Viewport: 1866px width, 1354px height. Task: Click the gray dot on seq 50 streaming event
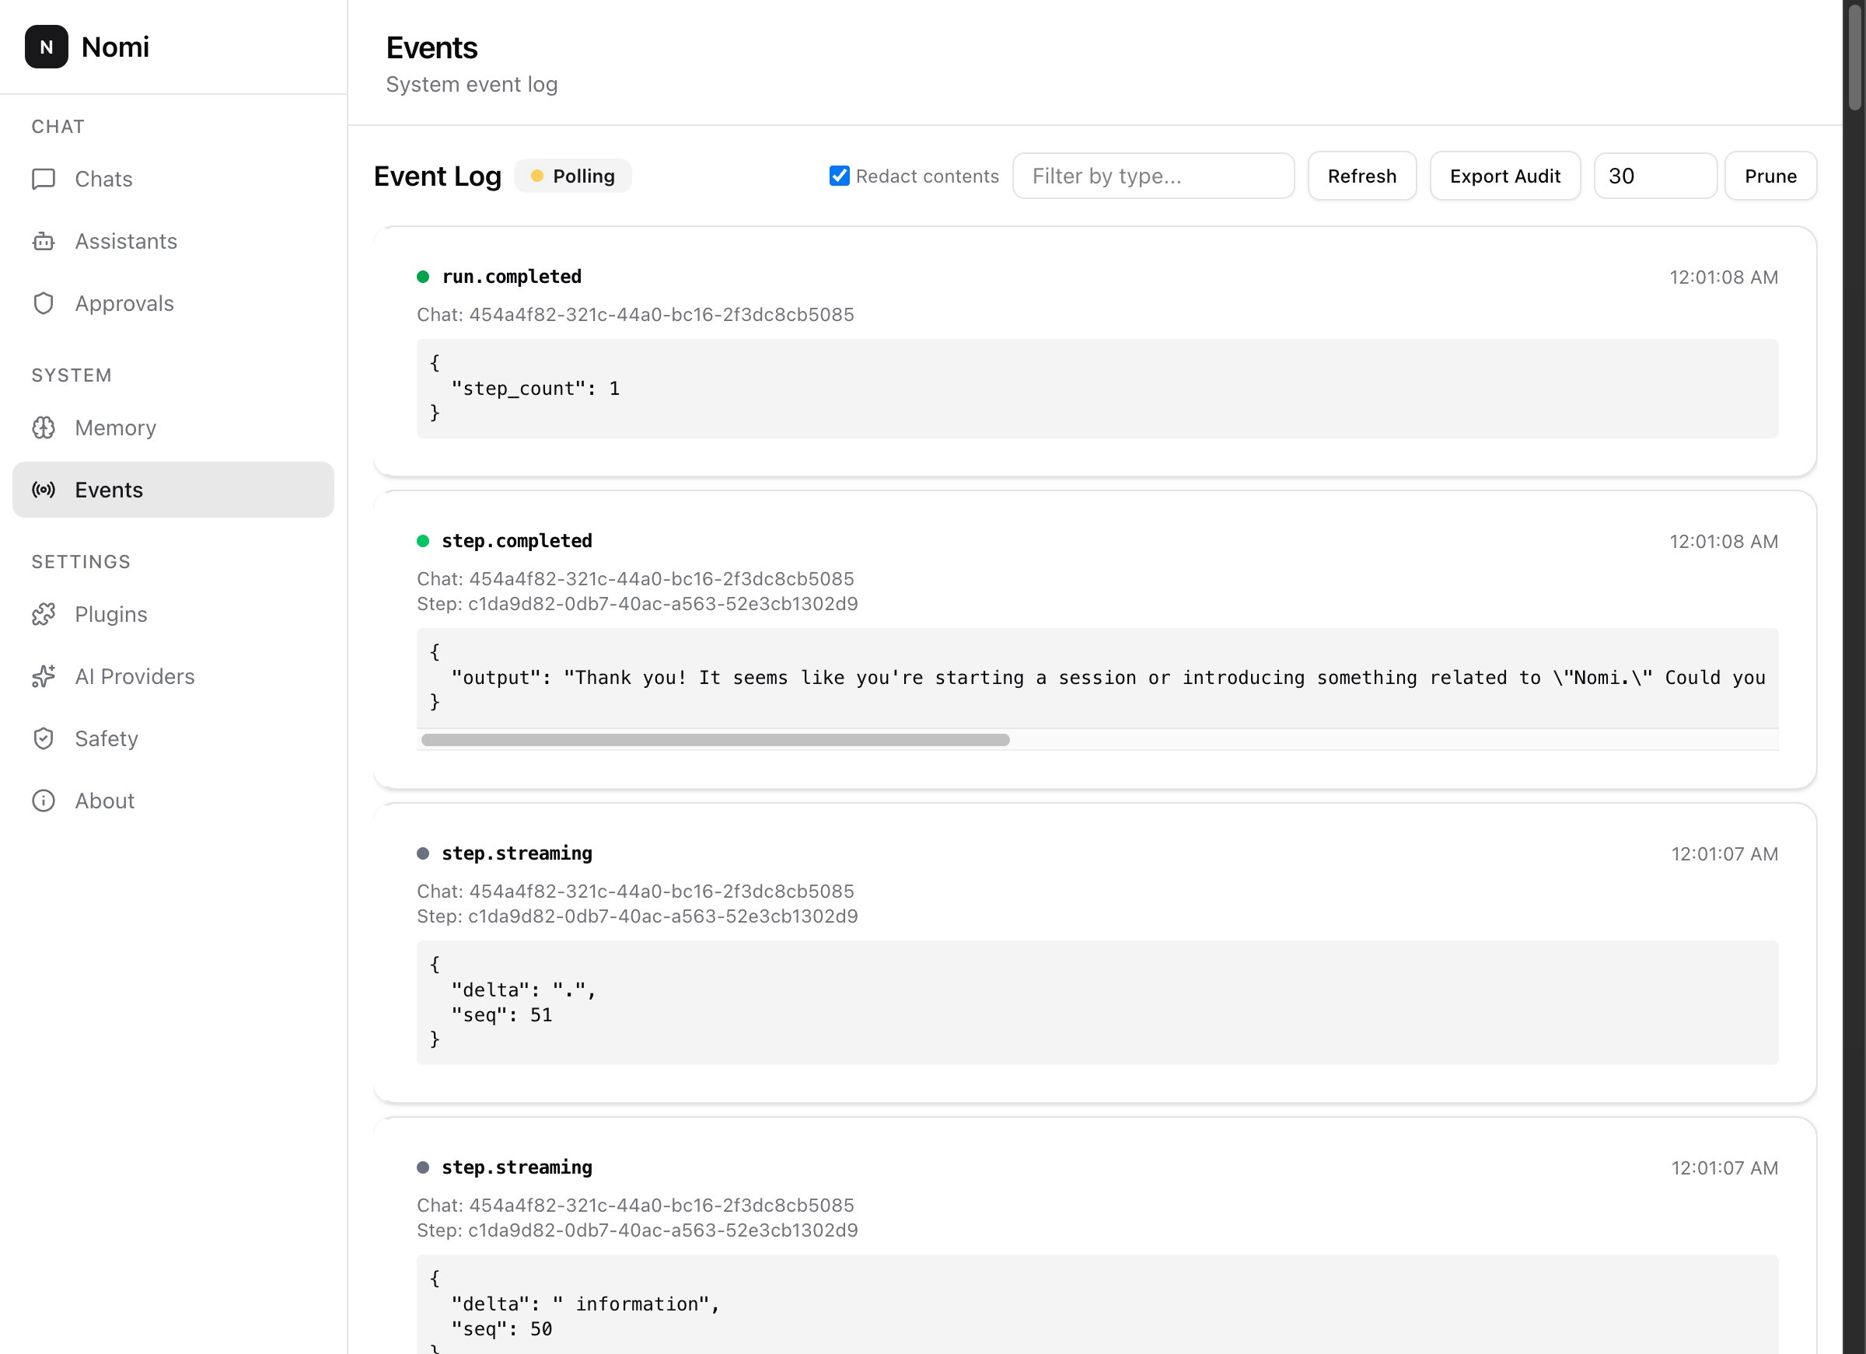(x=423, y=1168)
